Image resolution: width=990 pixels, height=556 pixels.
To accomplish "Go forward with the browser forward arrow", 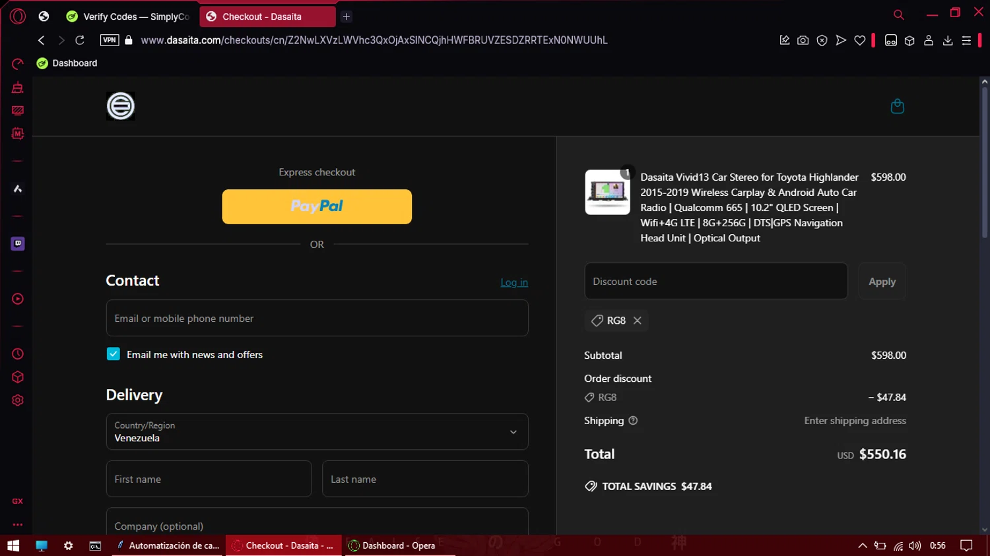I will point(61,40).
